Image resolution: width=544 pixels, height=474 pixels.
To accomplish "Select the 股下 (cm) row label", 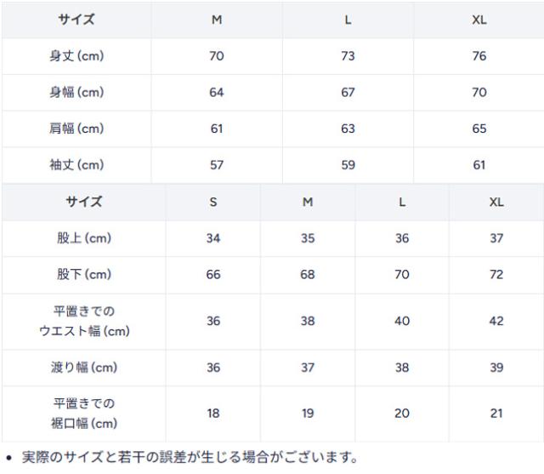I will [84, 275].
